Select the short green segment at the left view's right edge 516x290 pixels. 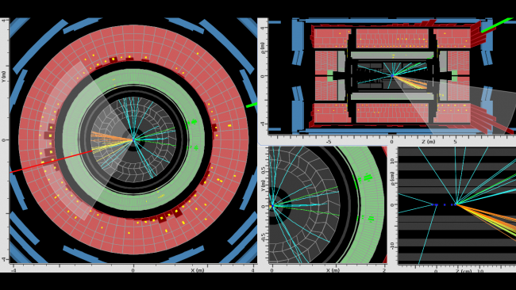pyautogui.click(x=252, y=105)
